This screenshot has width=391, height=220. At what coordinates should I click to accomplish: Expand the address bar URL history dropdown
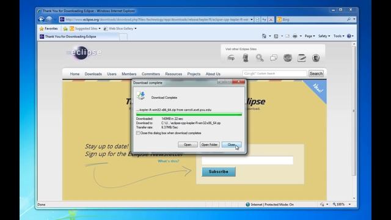click(x=252, y=20)
